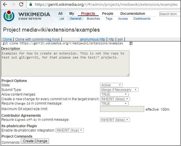Screen dimensions: 181x146
Task: Select the General submenu tab
Action: click(x=75, y=19)
